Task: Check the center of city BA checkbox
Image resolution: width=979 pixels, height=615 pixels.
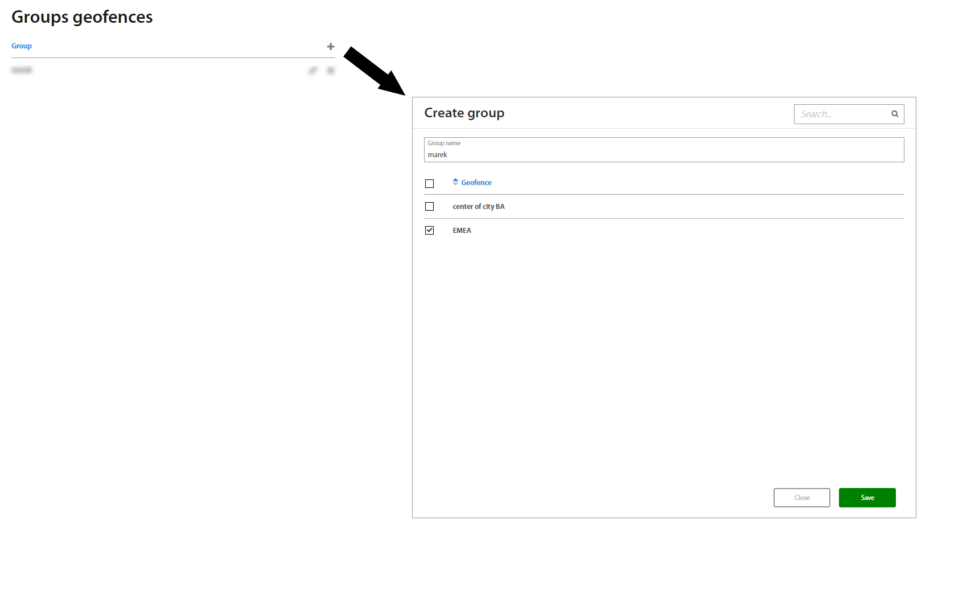Action: point(430,207)
